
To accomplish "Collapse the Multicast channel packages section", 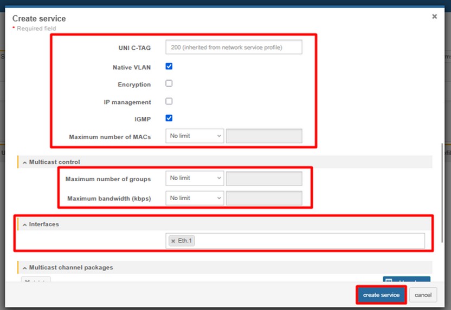I will 25,268.
